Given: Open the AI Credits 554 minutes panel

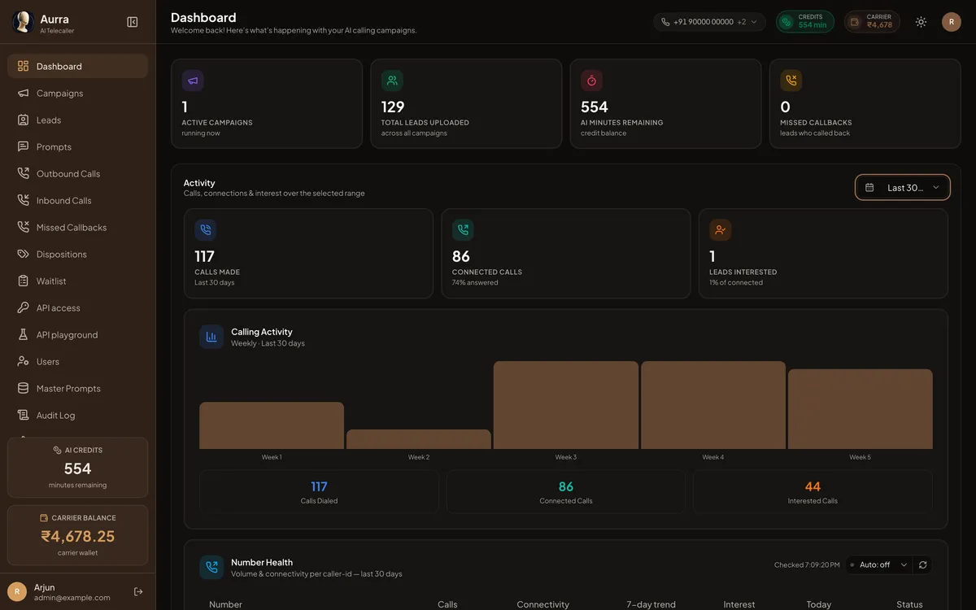Looking at the screenshot, I should [x=77, y=468].
